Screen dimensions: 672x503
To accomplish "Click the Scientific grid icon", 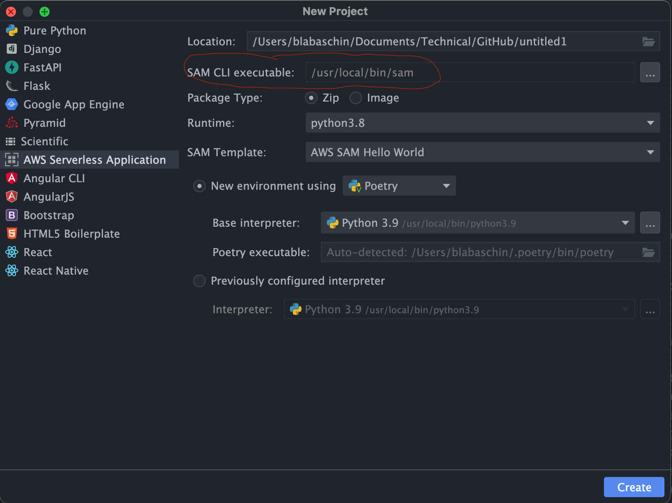I will coord(10,141).
